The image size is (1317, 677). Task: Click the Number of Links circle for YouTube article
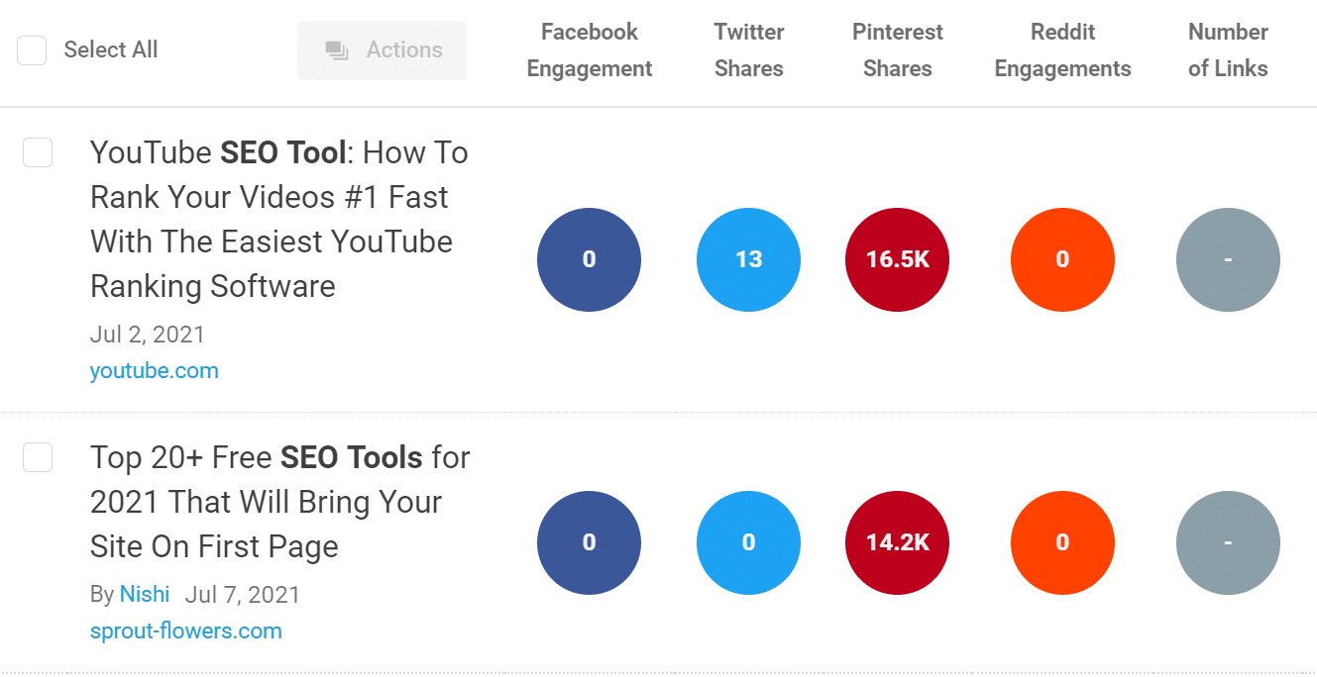pyautogui.click(x=1228, y=259)
